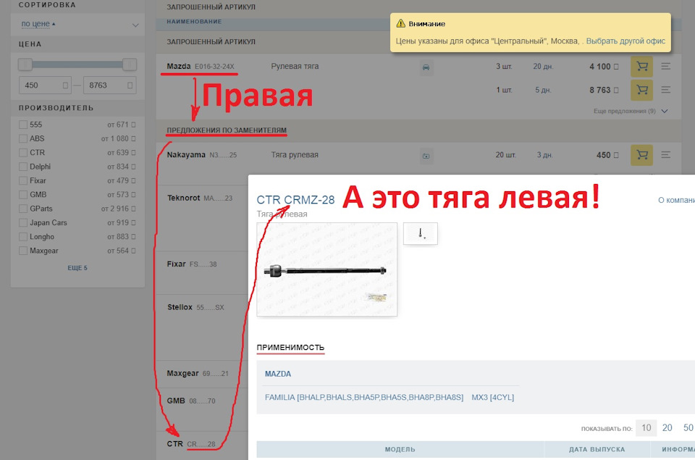Click 'Выбрать другой офис' link
695x460 pixels.
625,41
